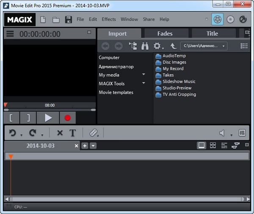Switch to the Fades tab
The image size is (254, 214).
pyautogui.click(x=165, y=33)
